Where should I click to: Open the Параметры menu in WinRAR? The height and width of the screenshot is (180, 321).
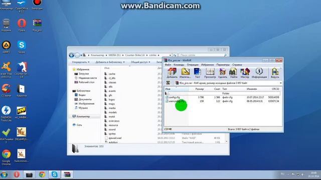click(x=223, y=64)
